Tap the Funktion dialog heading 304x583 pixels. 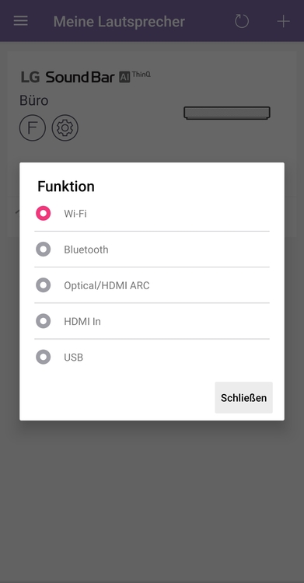point(66,187)
